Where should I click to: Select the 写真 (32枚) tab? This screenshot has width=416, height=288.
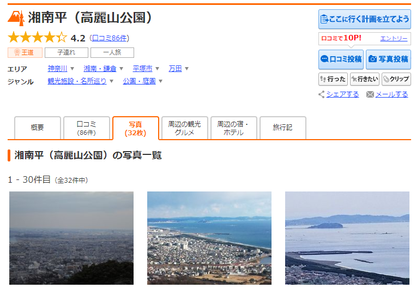[x=136, y=128]
